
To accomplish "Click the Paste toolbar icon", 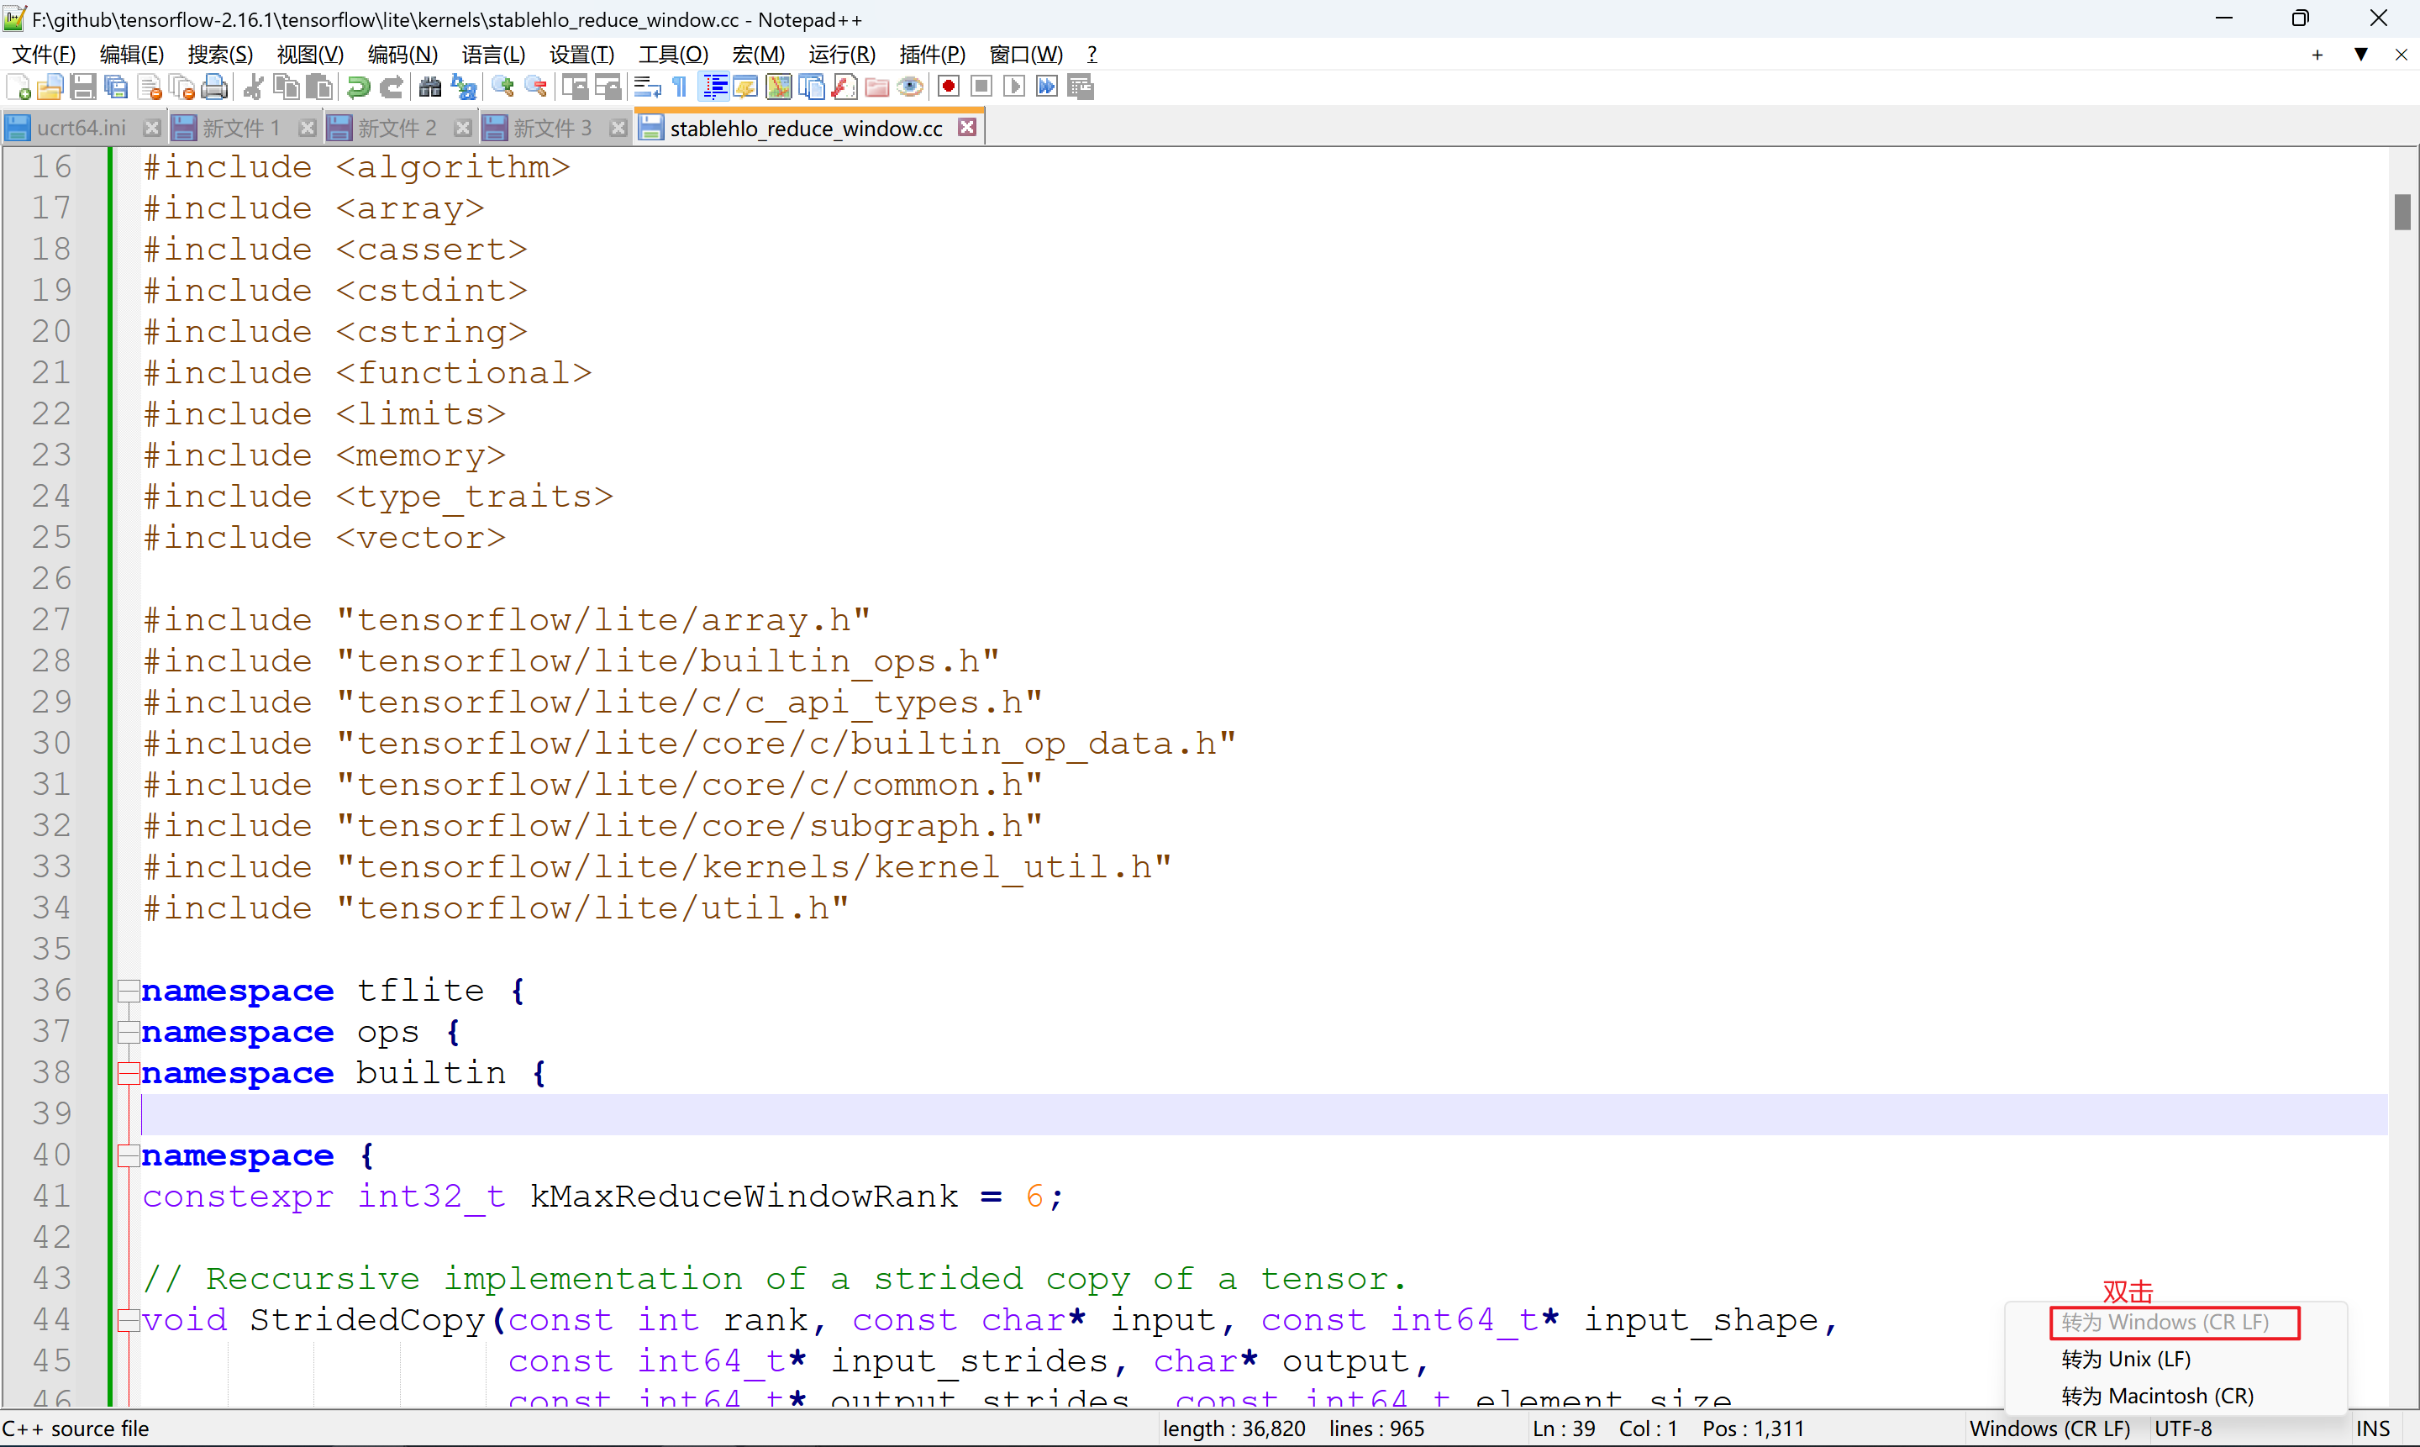I will tap(318, 87).
